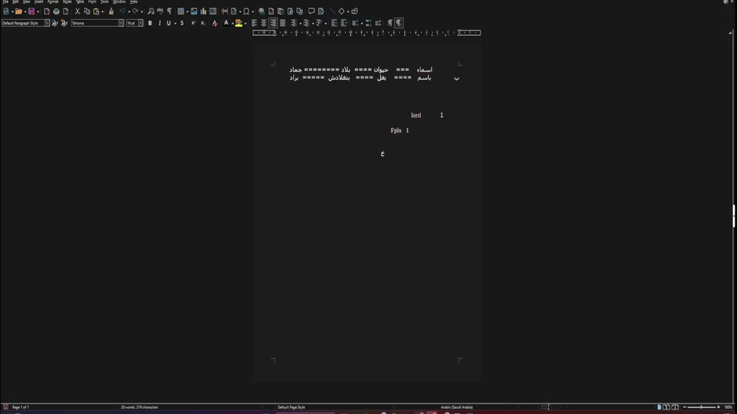The width and height of the screenshot is (737, 414).
Task: Click the Clone Formatting paintbrush icon
Action: [111, 11]
